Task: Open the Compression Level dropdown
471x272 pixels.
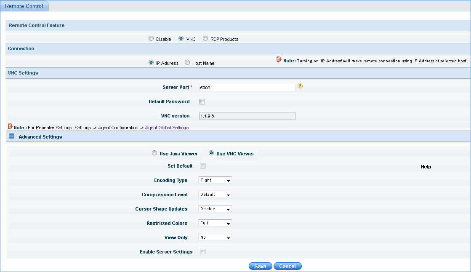Action: click(215, 195)
